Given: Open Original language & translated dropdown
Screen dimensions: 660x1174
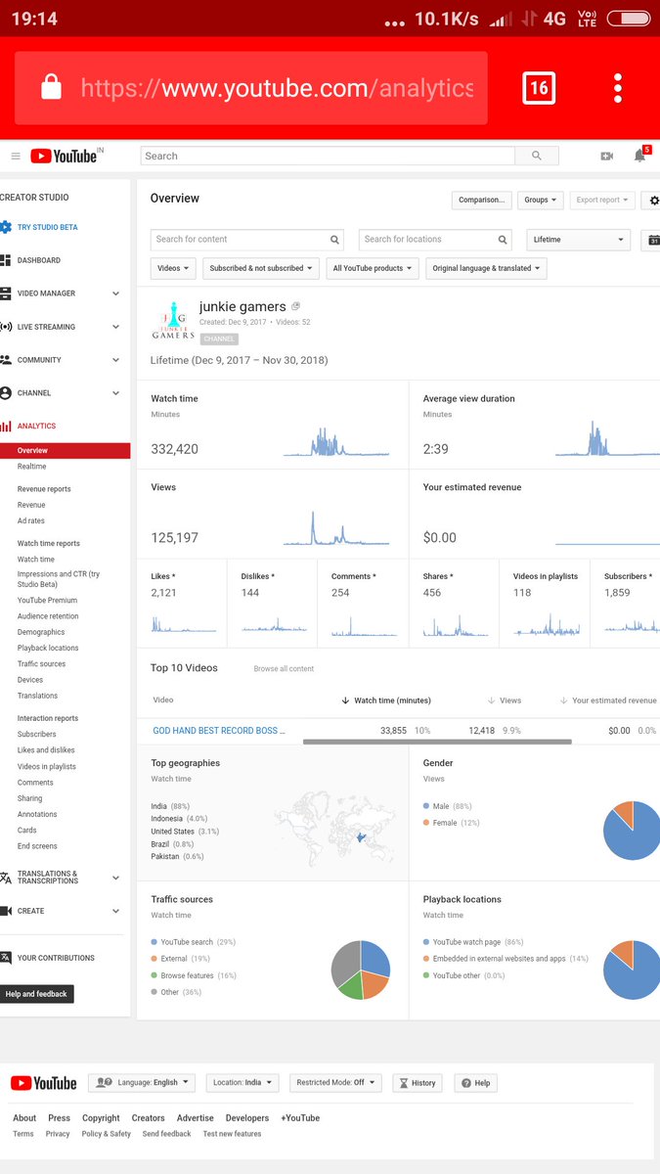Looking at the screenshot, I should click(x=486, y=268).
